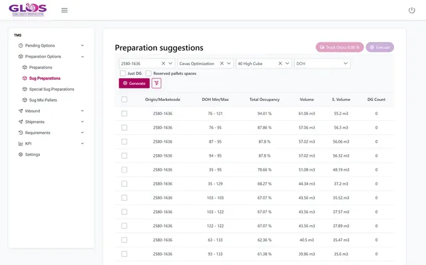The height and width of the screenshot is (265, 426).
Task: Check the row with 62.36 % occupancy
Action: pyautogui.click(x=124, y=240)
